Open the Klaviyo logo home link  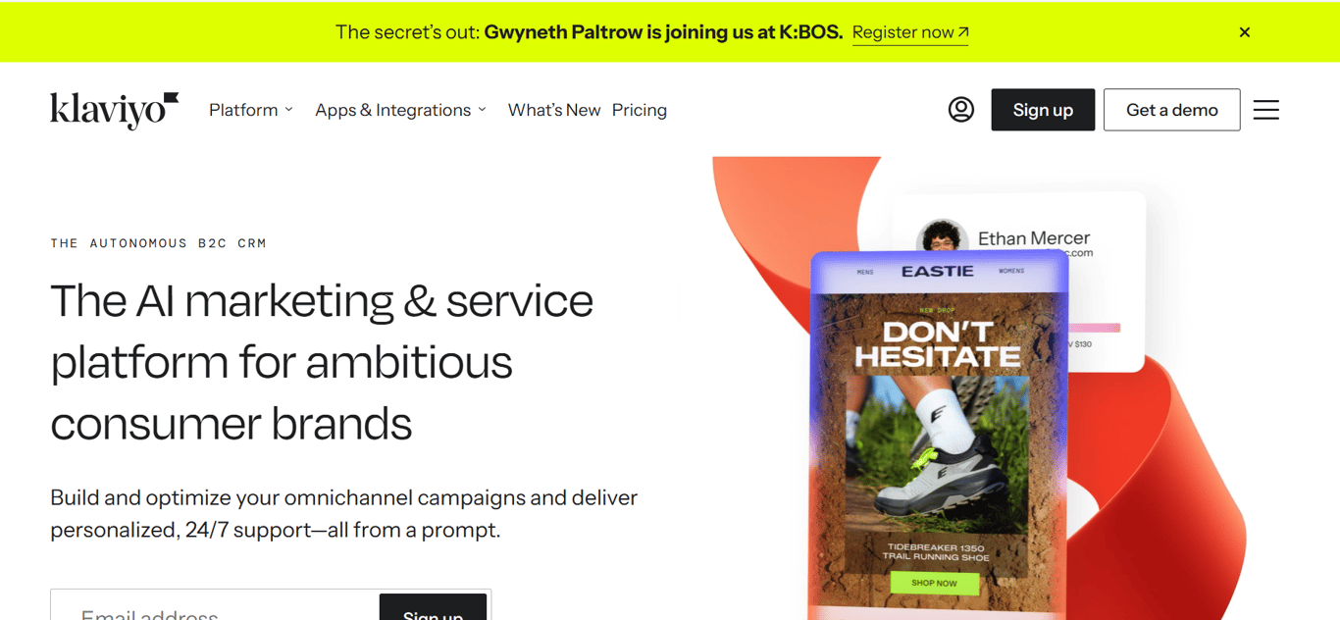coord(115,110)
